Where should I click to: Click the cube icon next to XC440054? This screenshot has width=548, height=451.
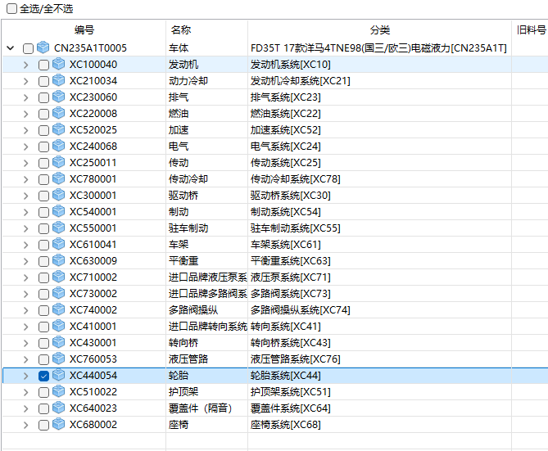[x=59, y=376]
